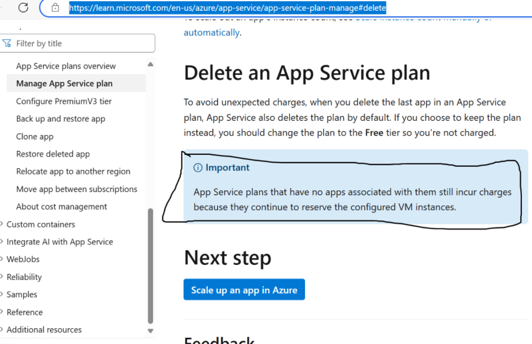The height and width of the screenshot is (344, 532).
Task: Click the sidebar scrollbar thumb
Action: pos(151,266)
